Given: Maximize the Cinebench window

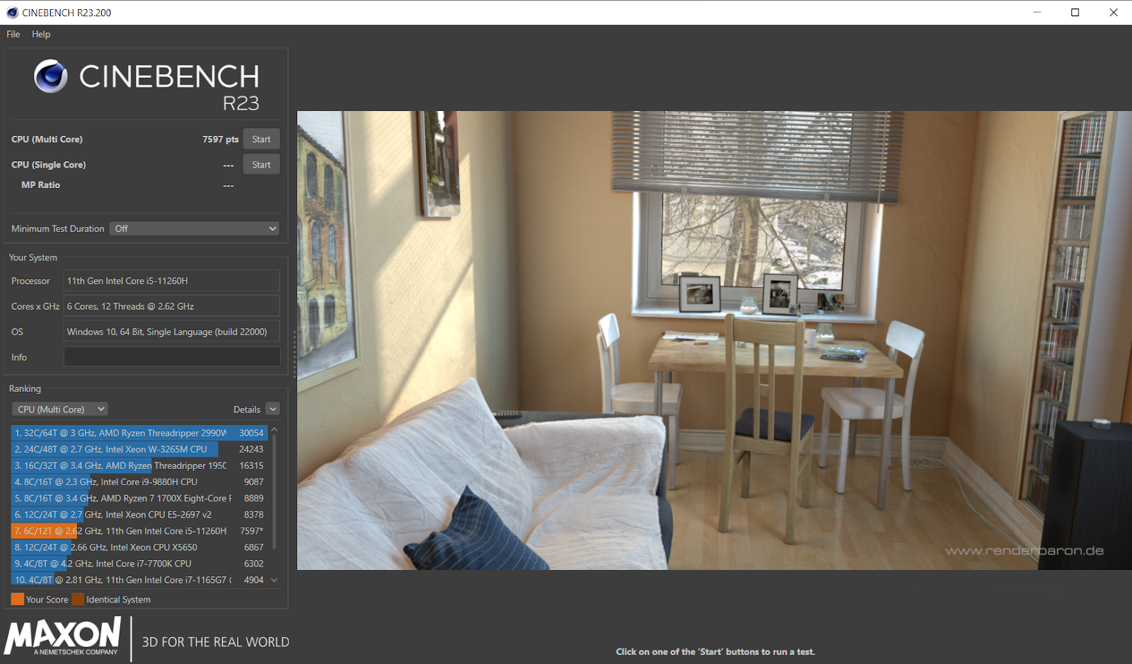Looking at the screenshot, I should pyautogui.click(x=1075, y=12).
